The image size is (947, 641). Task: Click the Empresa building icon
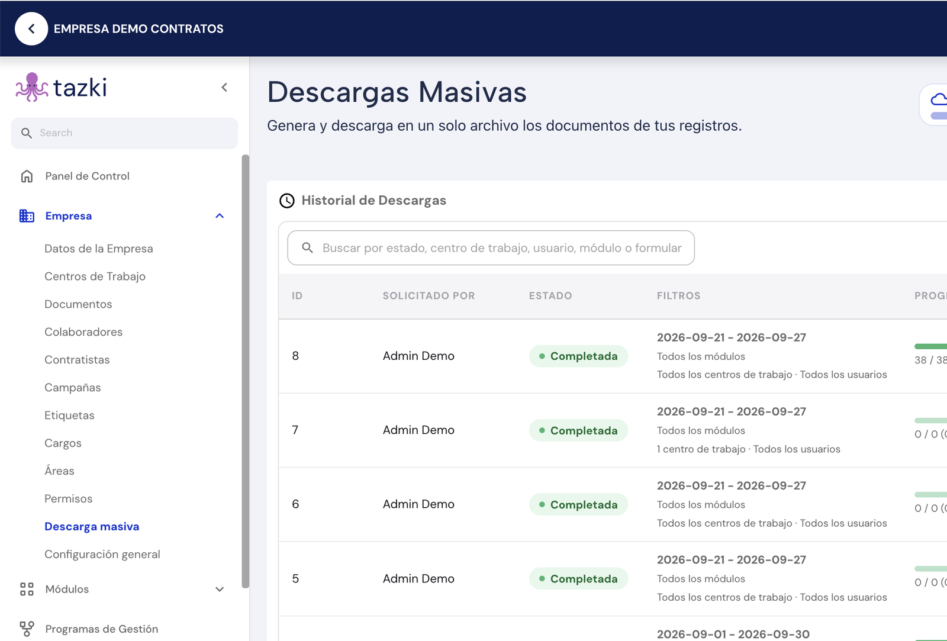(27, 216)
